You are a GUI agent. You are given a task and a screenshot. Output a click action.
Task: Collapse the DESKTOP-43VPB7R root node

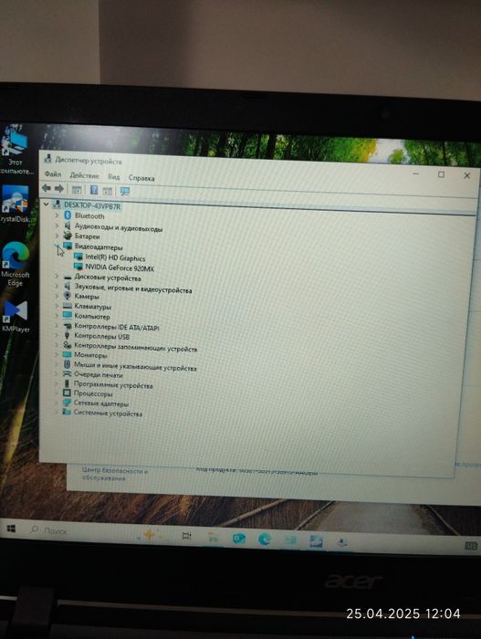[x=47, y=204]
